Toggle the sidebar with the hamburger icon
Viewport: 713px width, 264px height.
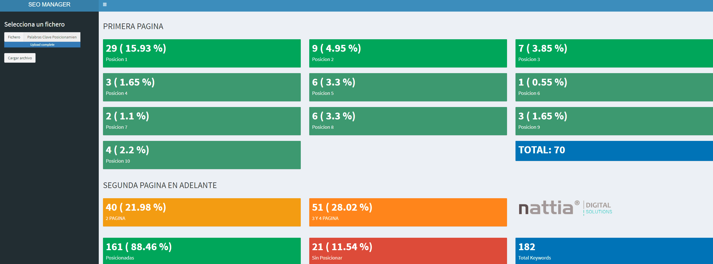105,5
